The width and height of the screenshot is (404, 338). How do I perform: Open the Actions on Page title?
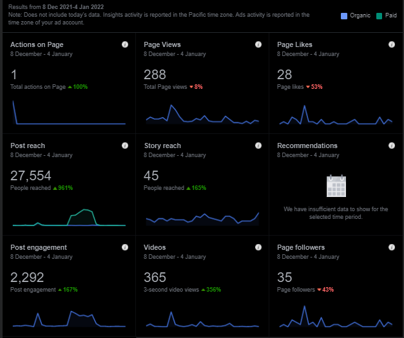point(37,44)
